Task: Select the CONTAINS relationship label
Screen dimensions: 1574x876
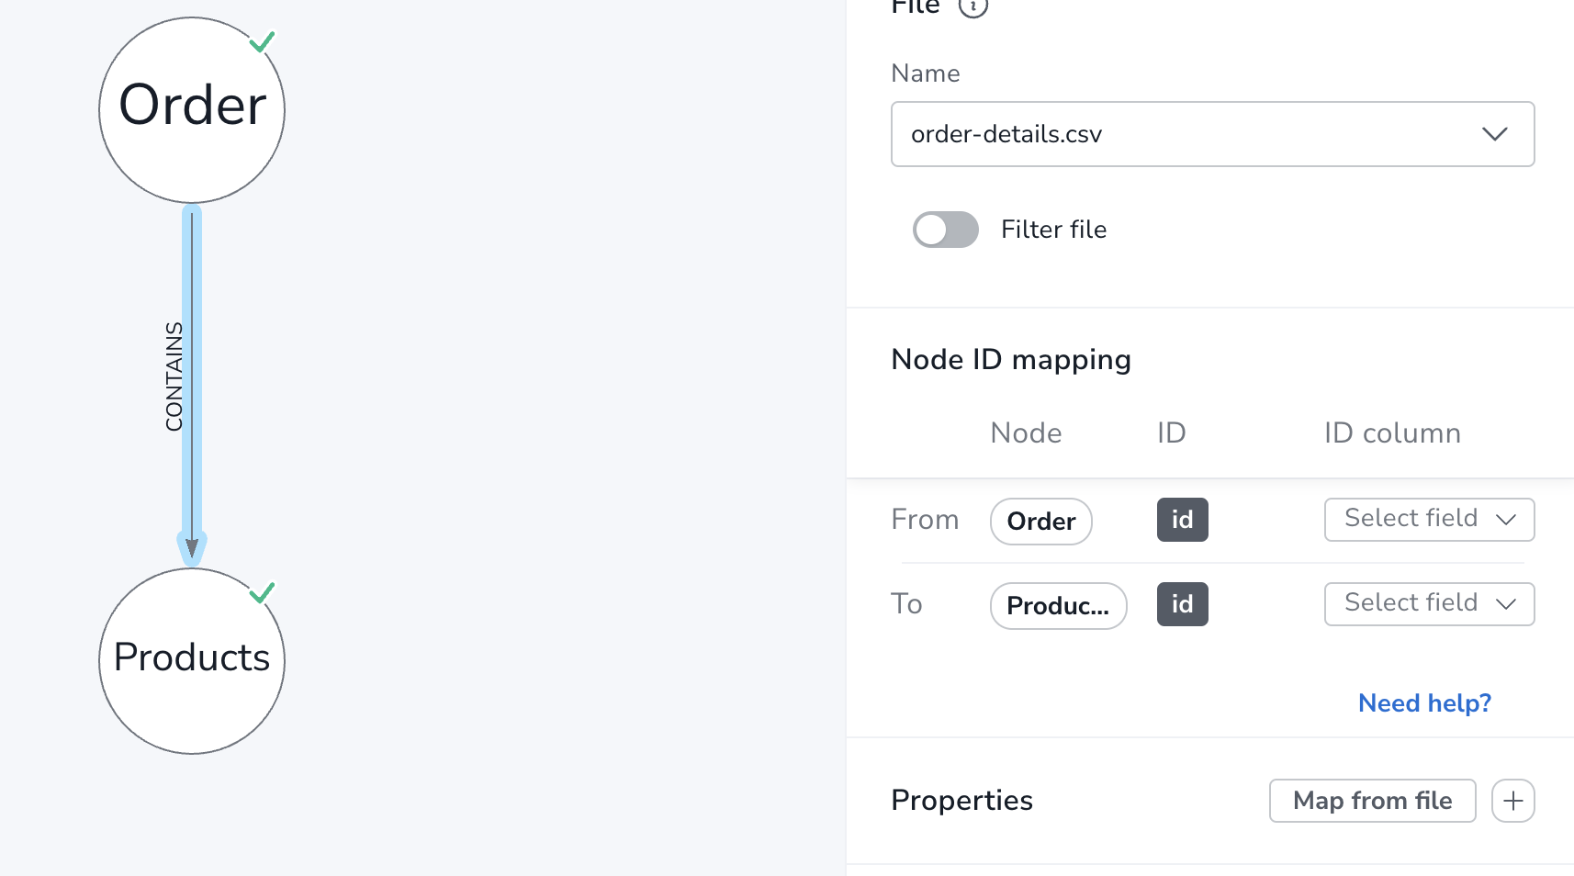Action: [174, 376]
